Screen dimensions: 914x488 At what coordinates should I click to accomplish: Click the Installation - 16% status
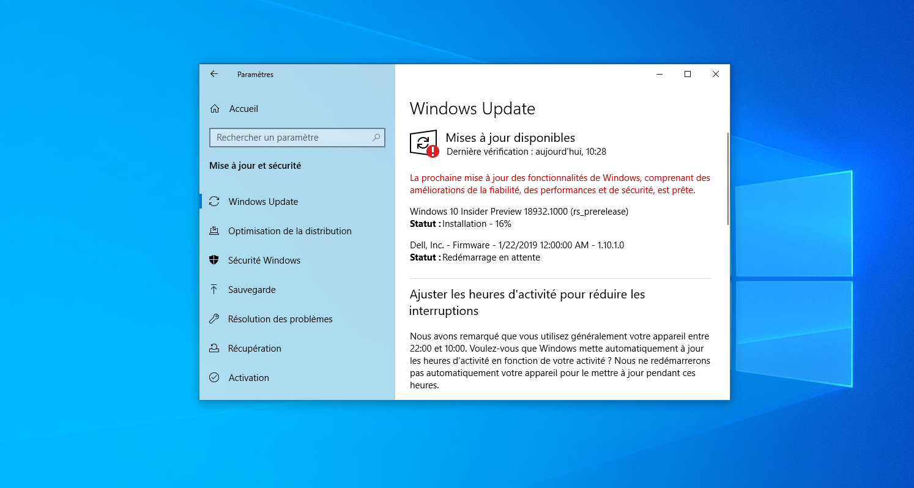coord(477,224)
